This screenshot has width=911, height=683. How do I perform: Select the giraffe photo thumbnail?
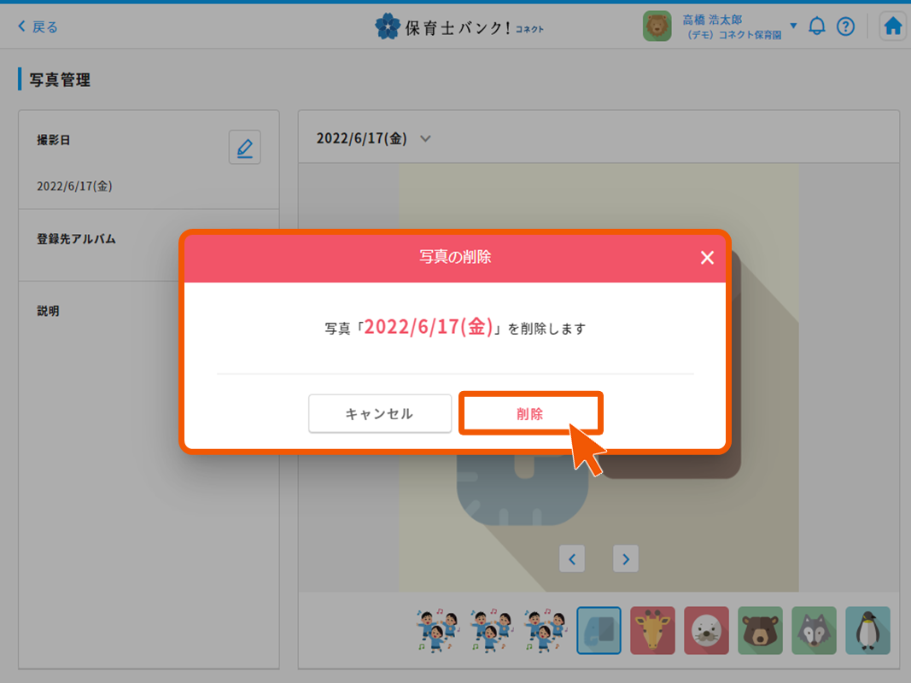[x=652, y=630]
